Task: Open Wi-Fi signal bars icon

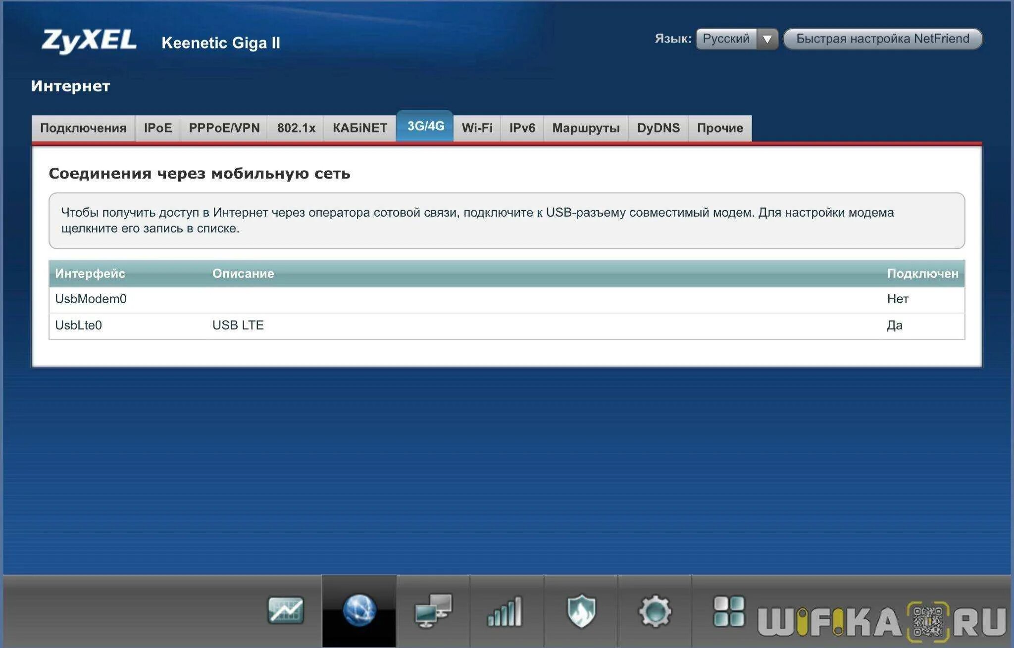Action: pos(506,610)
